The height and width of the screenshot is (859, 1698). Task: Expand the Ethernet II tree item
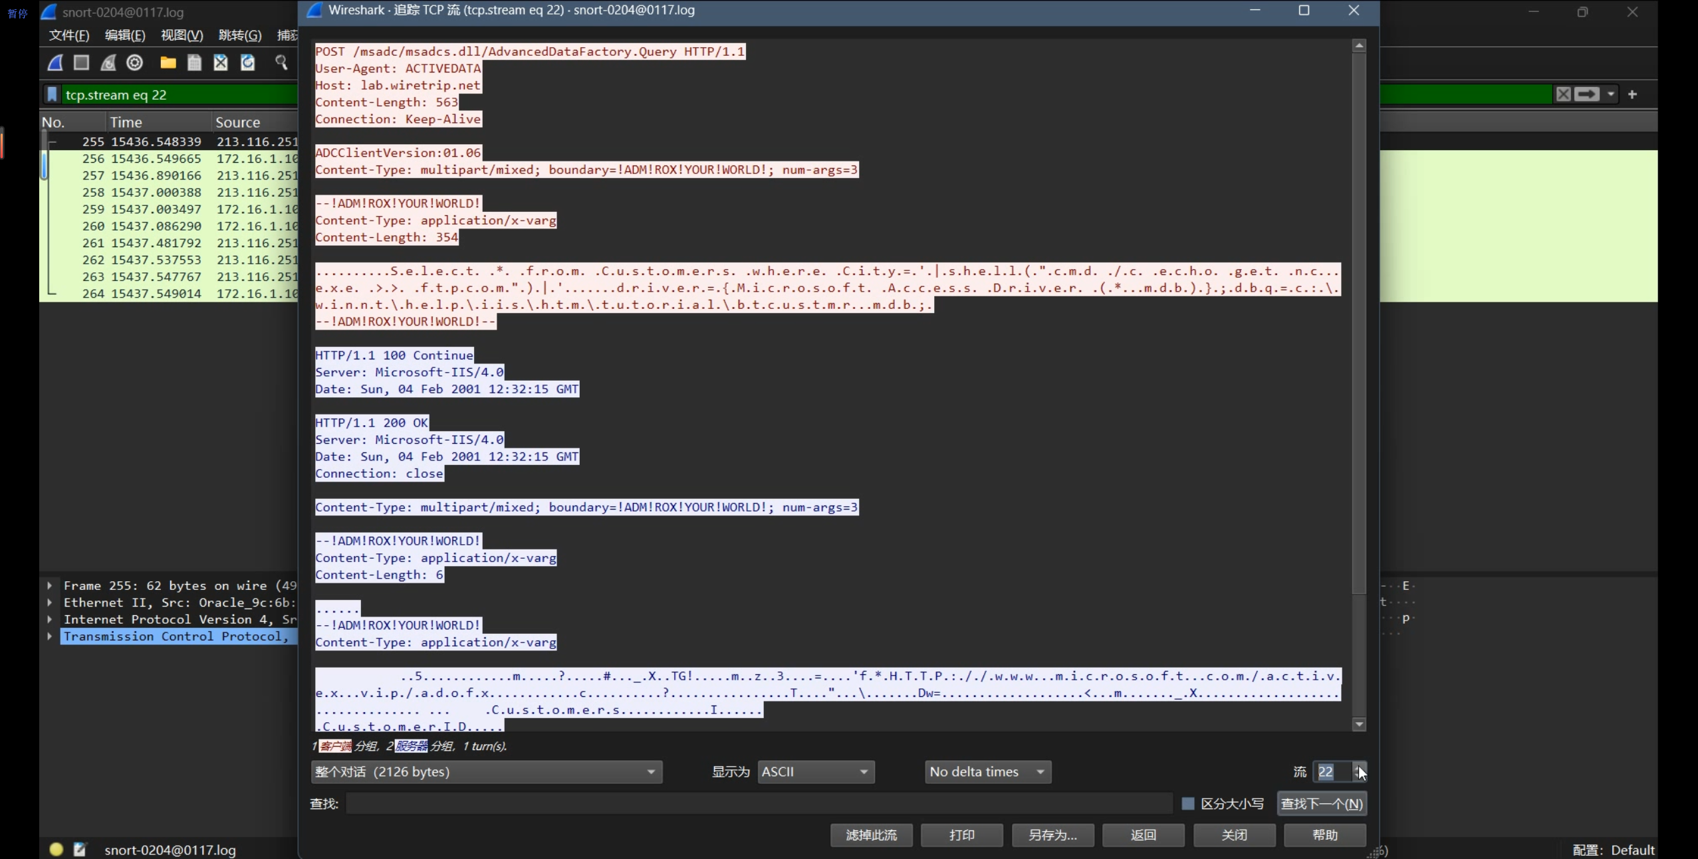tap(50, 603)
